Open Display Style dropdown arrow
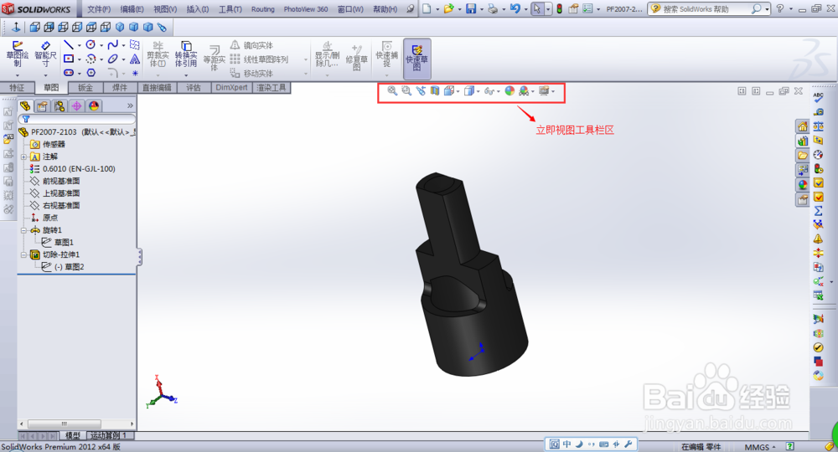The image size is (838, 452). [x=478, y=91]
